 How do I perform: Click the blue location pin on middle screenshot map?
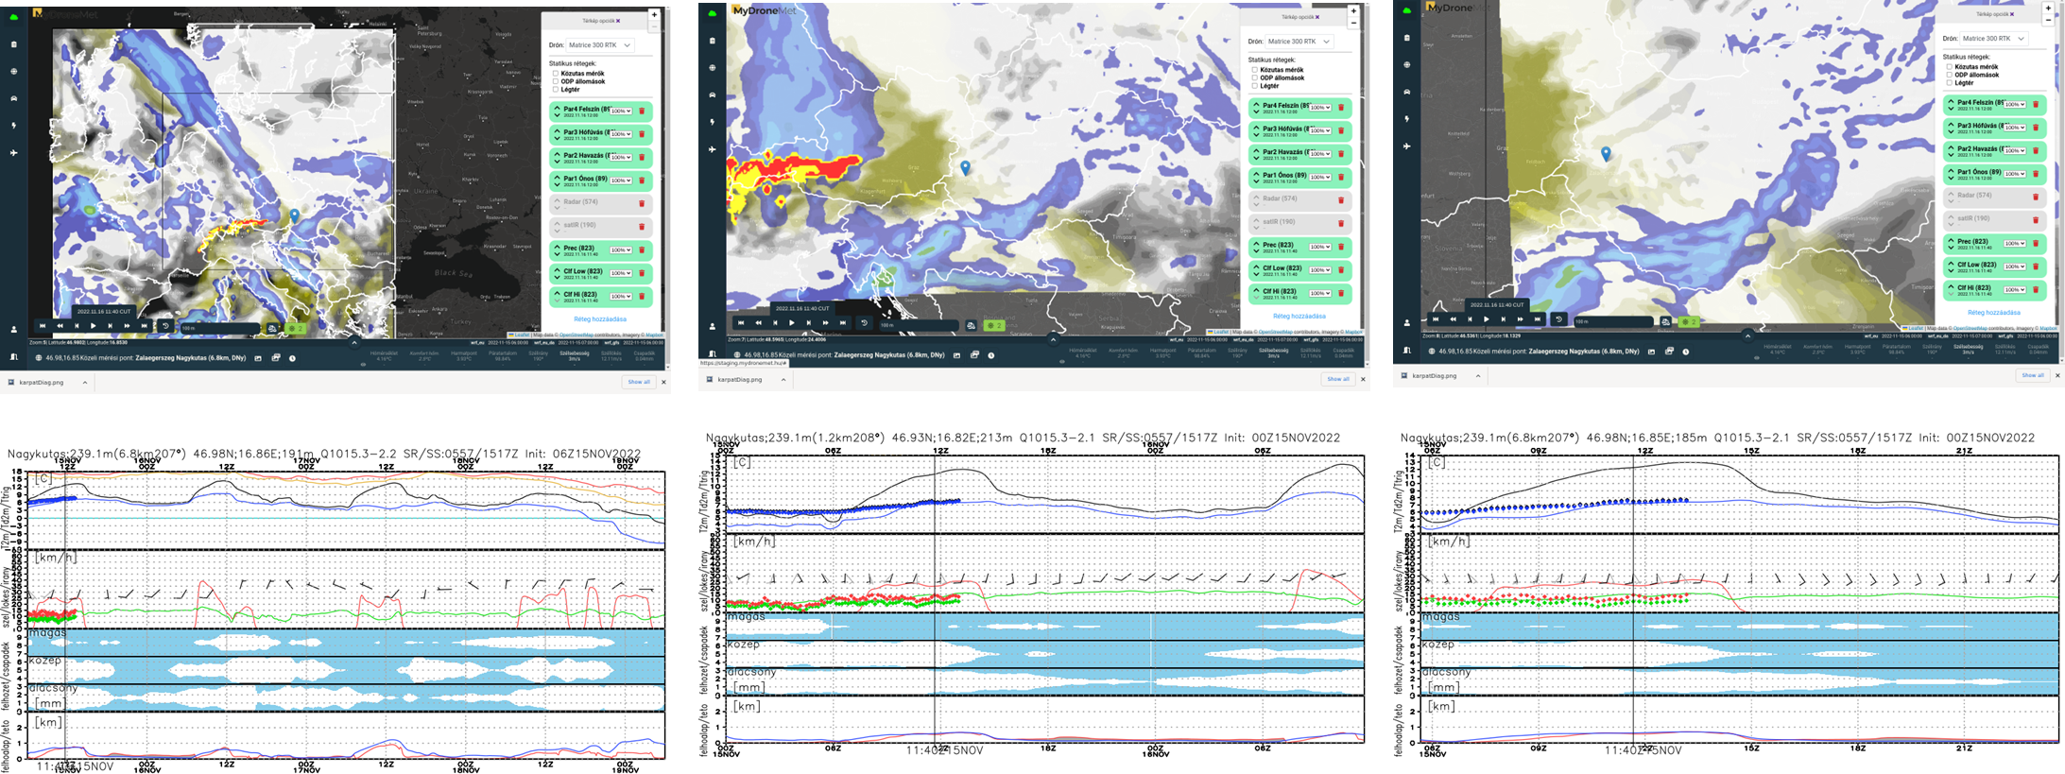[x=965, y=167]
